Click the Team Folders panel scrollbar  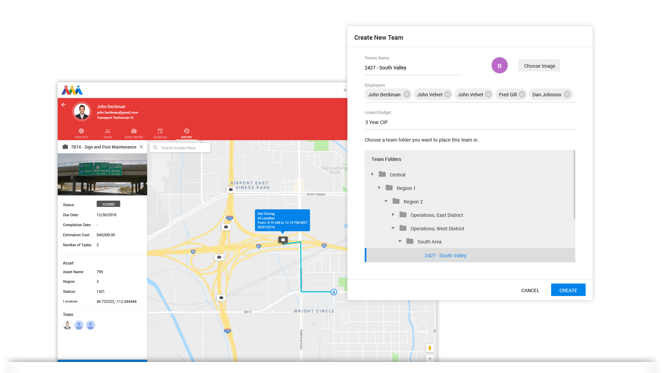[x=574, y=185]
